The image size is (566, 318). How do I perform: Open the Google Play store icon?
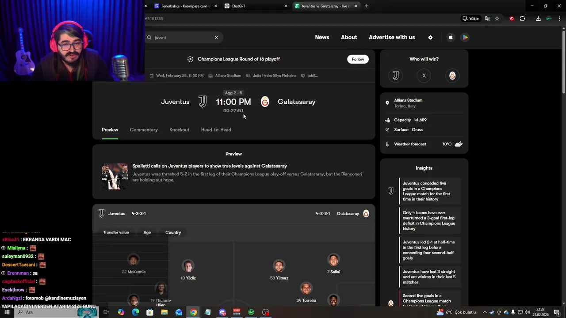(465, 38)
